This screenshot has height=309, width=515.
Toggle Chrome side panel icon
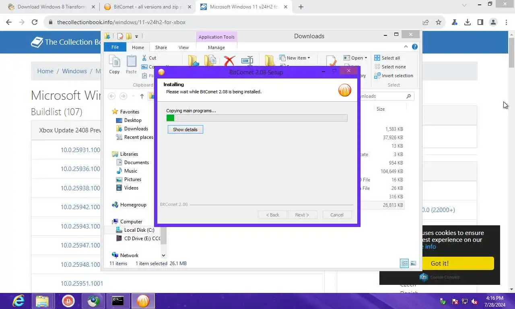click(480, 23)
